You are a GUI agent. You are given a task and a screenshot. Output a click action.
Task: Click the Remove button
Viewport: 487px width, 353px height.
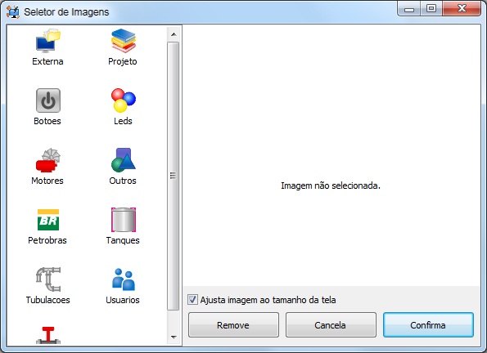(x=233, y=324)
